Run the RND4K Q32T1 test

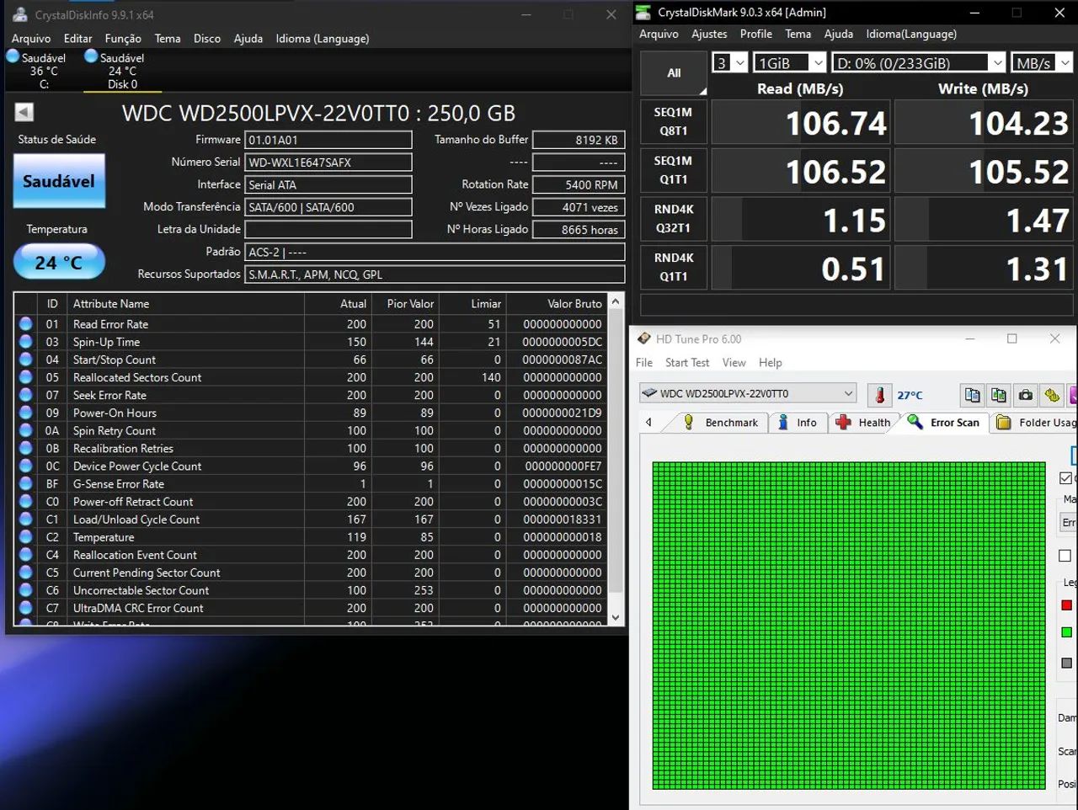click(x=674, y=219)
